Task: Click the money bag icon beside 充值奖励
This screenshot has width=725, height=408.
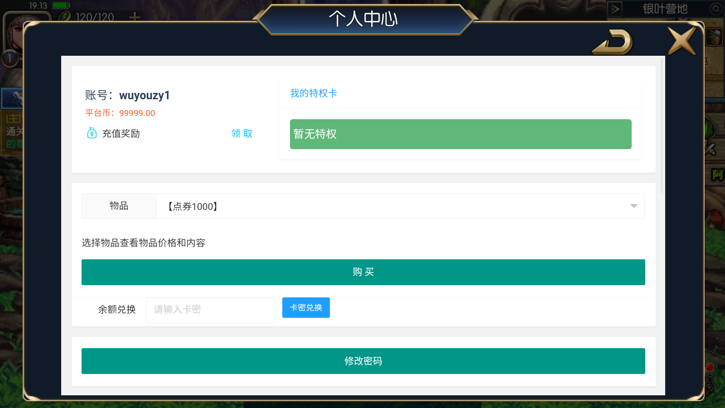Action: tap(92, 133)
